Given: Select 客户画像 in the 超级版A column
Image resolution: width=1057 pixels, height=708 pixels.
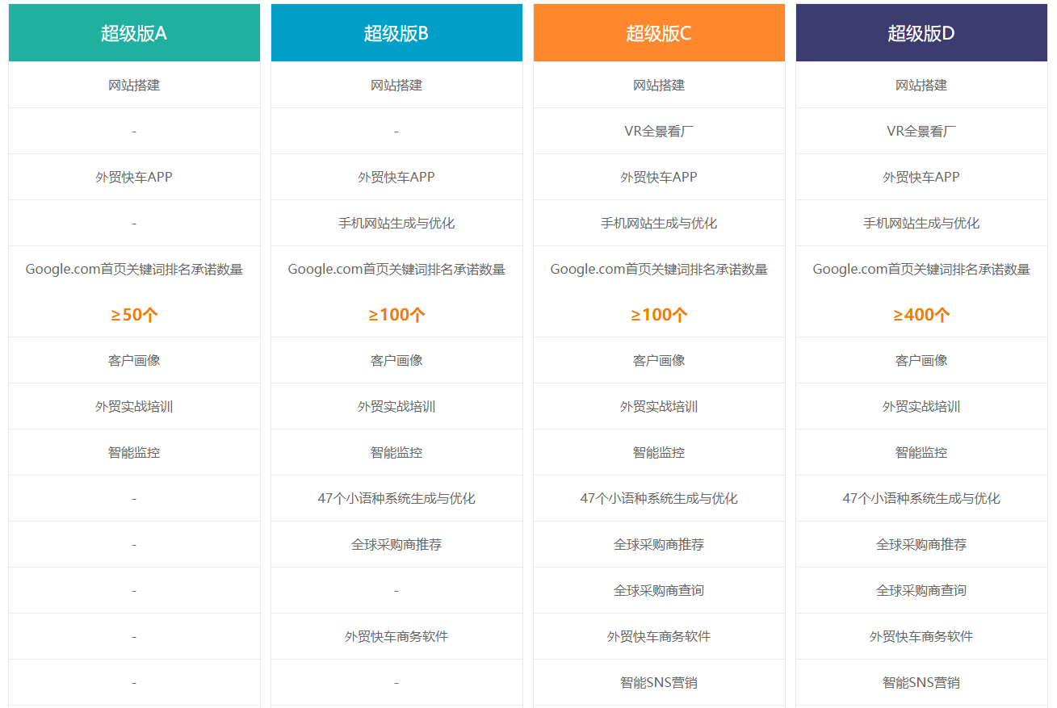Looking at the screenshot, I should click(x=134, y=360).
